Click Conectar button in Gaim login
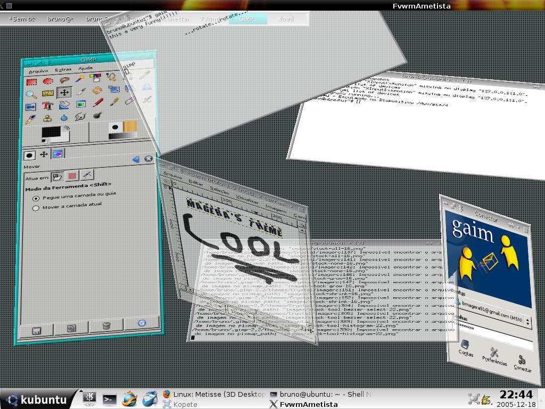This screenshot has width=545, height=409. coord(523,363)
